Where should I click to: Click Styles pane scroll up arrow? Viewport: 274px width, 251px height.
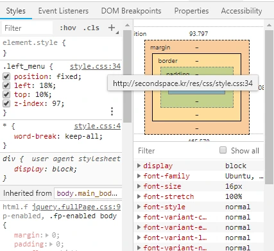coord(127,25)
